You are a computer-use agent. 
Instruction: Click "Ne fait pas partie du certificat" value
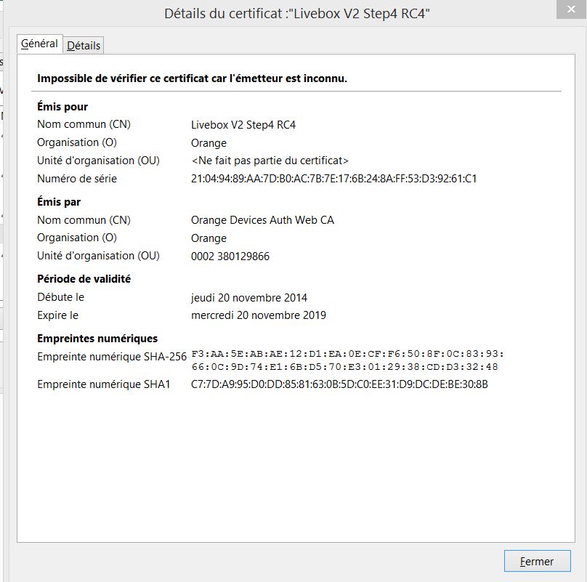click(x=270, y=161)
